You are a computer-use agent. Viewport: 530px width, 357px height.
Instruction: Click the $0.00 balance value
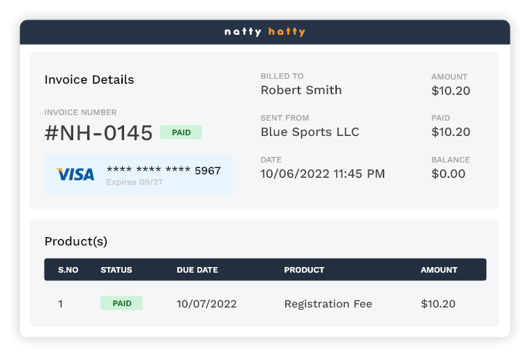click(448, 174)
